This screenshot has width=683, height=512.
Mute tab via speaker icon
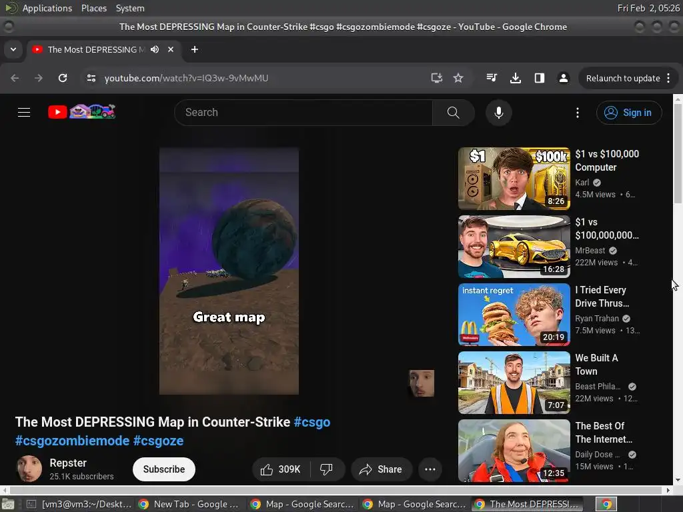155,49
